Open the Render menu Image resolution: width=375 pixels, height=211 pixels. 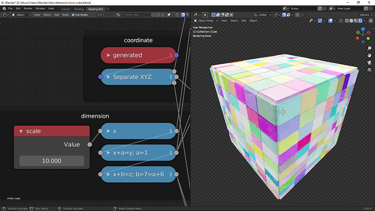pyautogui.click(x=28, y=9)
